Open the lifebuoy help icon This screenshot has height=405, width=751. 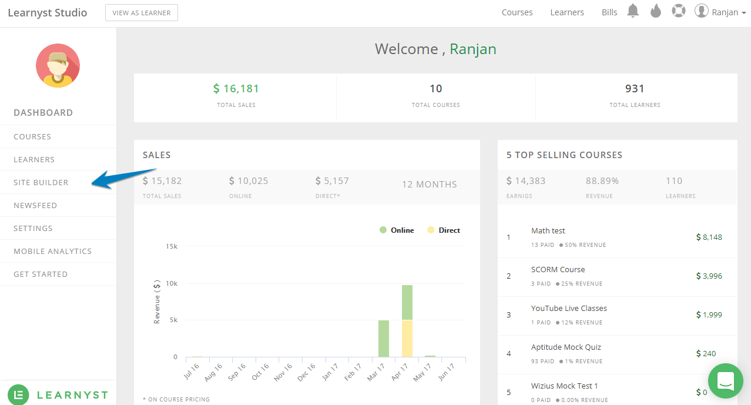coord(679,11)
